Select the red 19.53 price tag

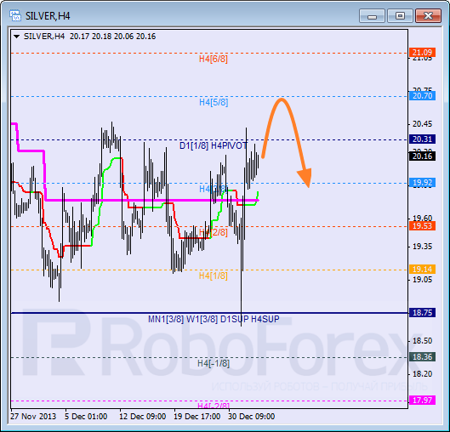422,225
